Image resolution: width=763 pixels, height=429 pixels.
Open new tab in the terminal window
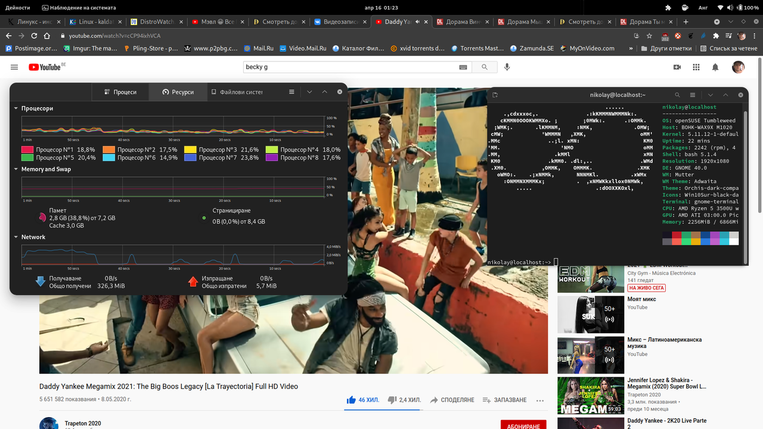click(x=495, y=95)
